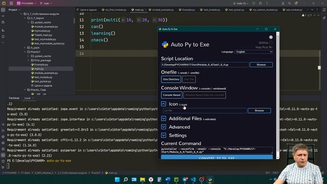Viewport: 327px width, 184px height.
Task: Open the Help Post link
Action: (264, 48)
